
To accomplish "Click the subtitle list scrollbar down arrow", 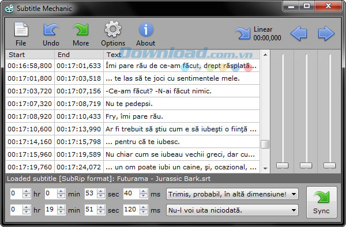I will pos(265,169).
